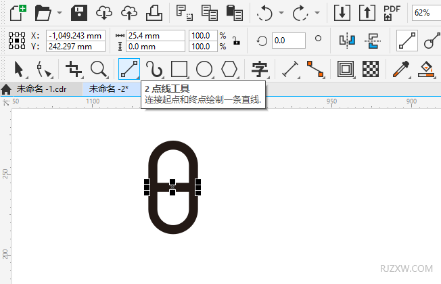
Task: Select the Pick tool
Action: [x=20, y=69]
